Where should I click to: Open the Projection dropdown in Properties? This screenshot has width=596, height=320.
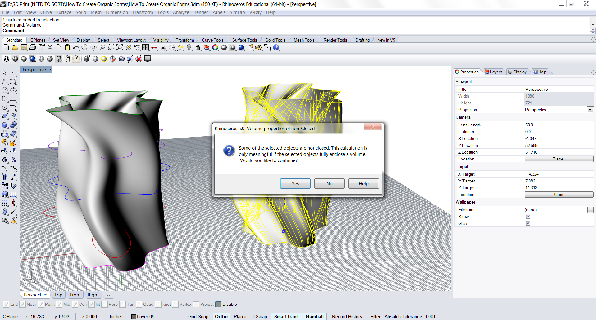(x=590, y=109)
